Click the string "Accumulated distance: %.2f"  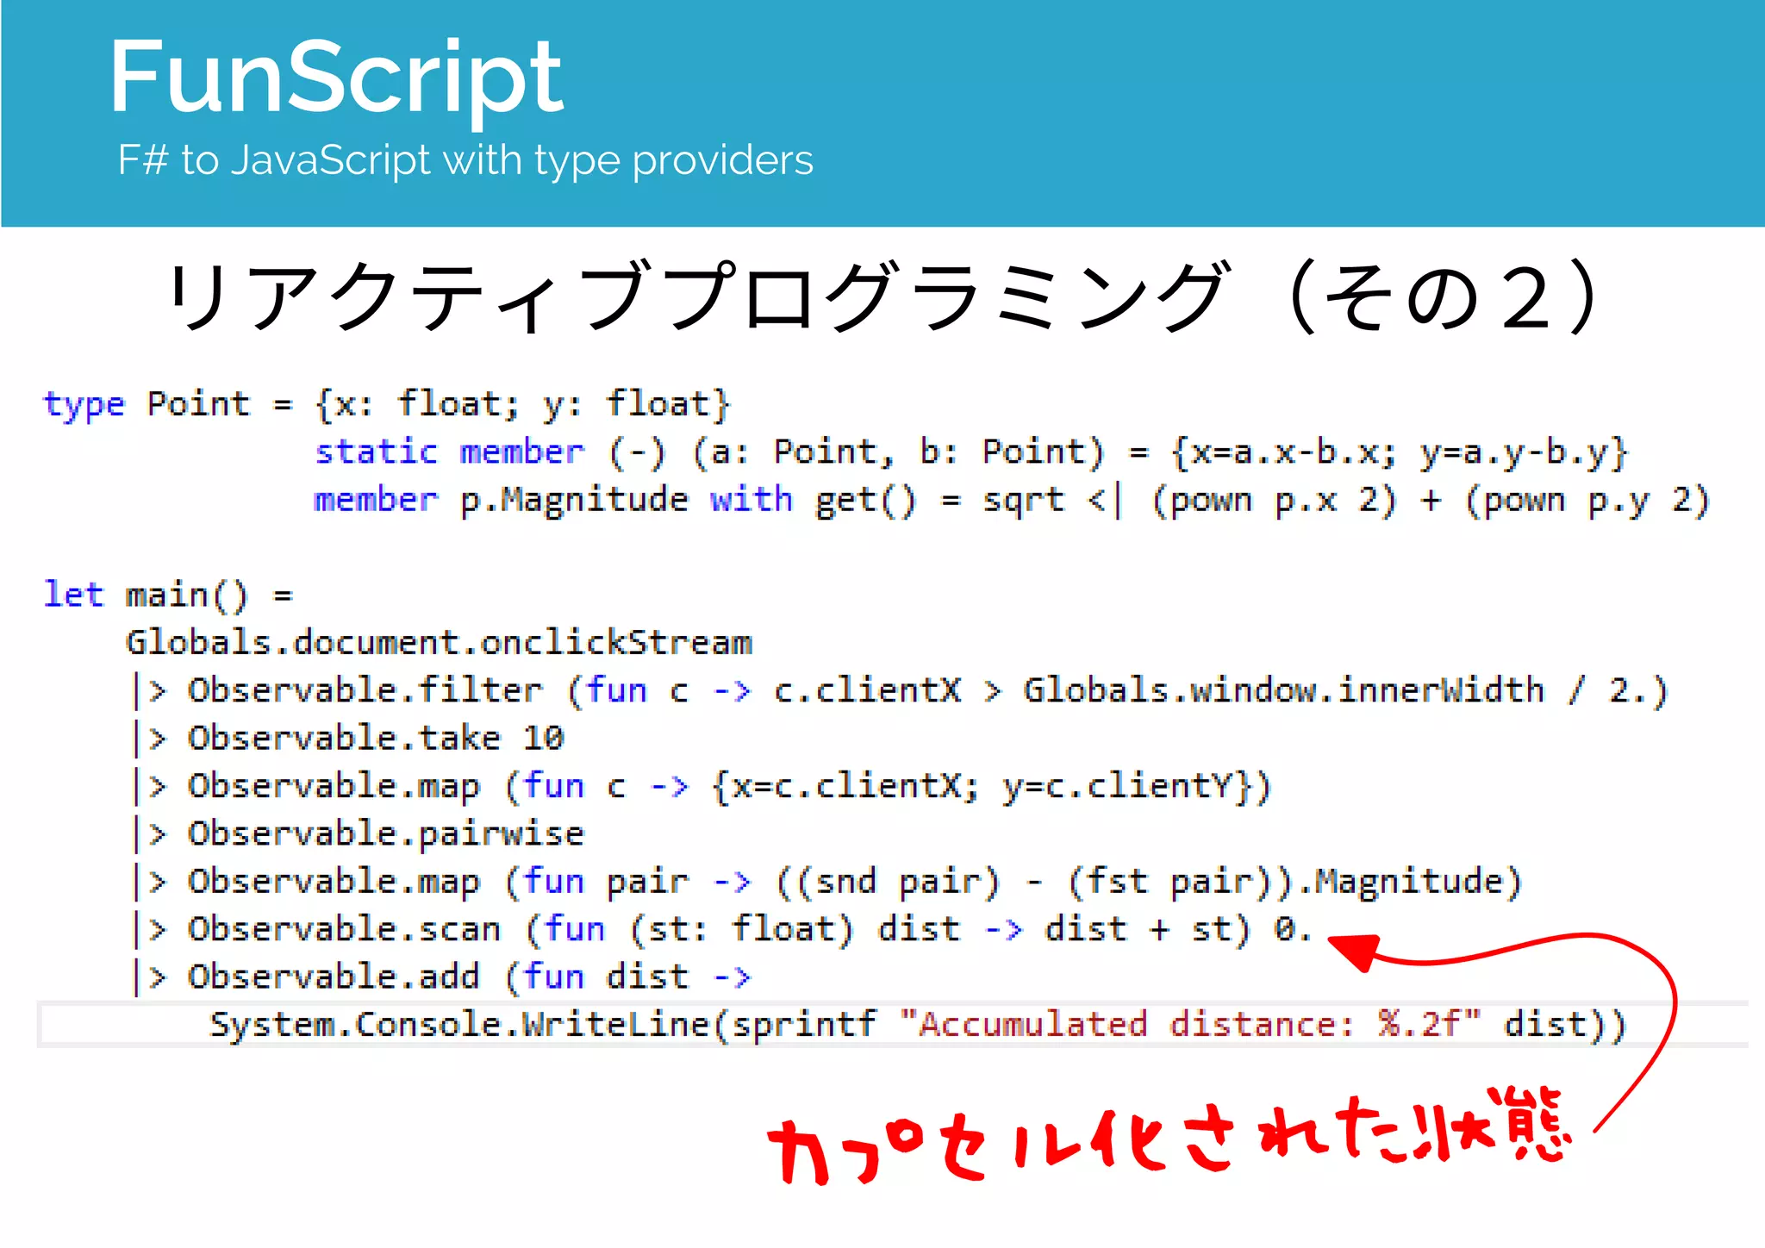pyautogui.click(x=1189, y=1024)
